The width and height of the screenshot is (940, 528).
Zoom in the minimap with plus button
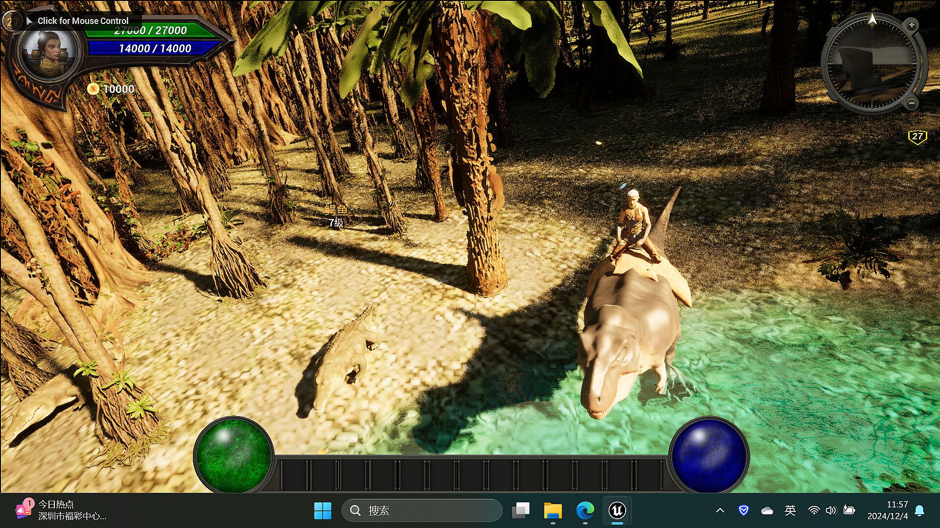(x=911, y=24)
